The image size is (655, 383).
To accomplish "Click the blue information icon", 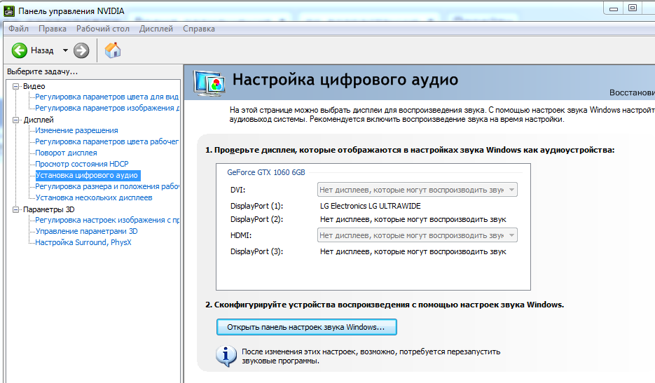I will pyautogui.click(x=226, y=356).
